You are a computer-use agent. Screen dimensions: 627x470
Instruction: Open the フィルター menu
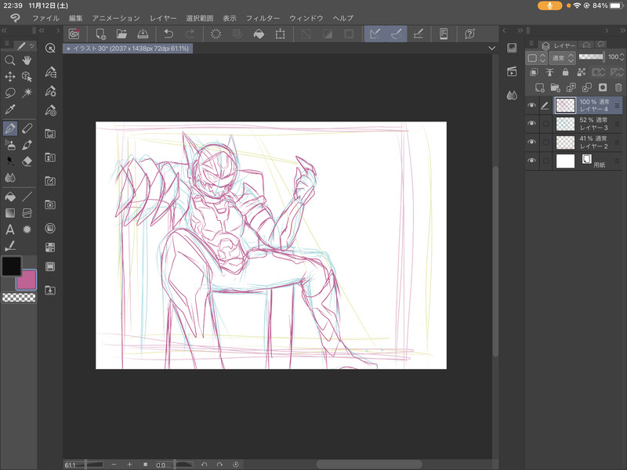[x=263, y=17]
